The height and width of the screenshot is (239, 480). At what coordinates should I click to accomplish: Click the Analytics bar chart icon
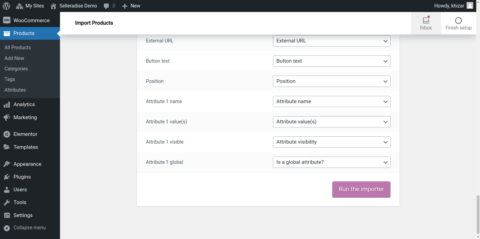click(7, 105)
